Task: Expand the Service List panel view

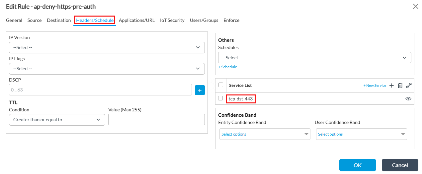Action: tap(409, 86)
